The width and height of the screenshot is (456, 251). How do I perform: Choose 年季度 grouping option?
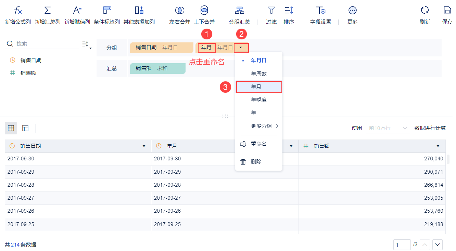click(259, 100)
